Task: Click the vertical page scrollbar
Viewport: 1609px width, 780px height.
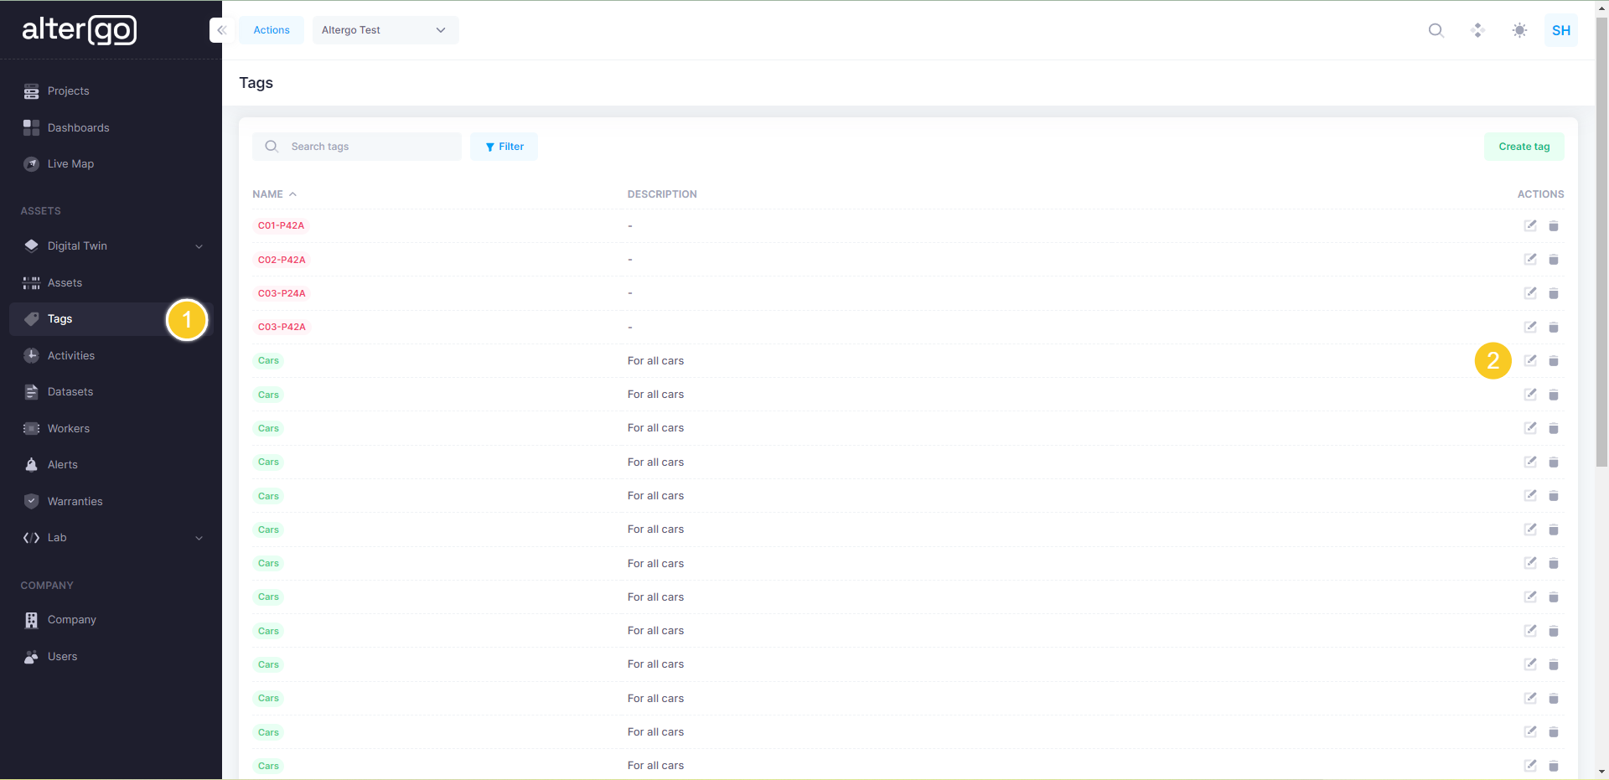Action: 1601,251
